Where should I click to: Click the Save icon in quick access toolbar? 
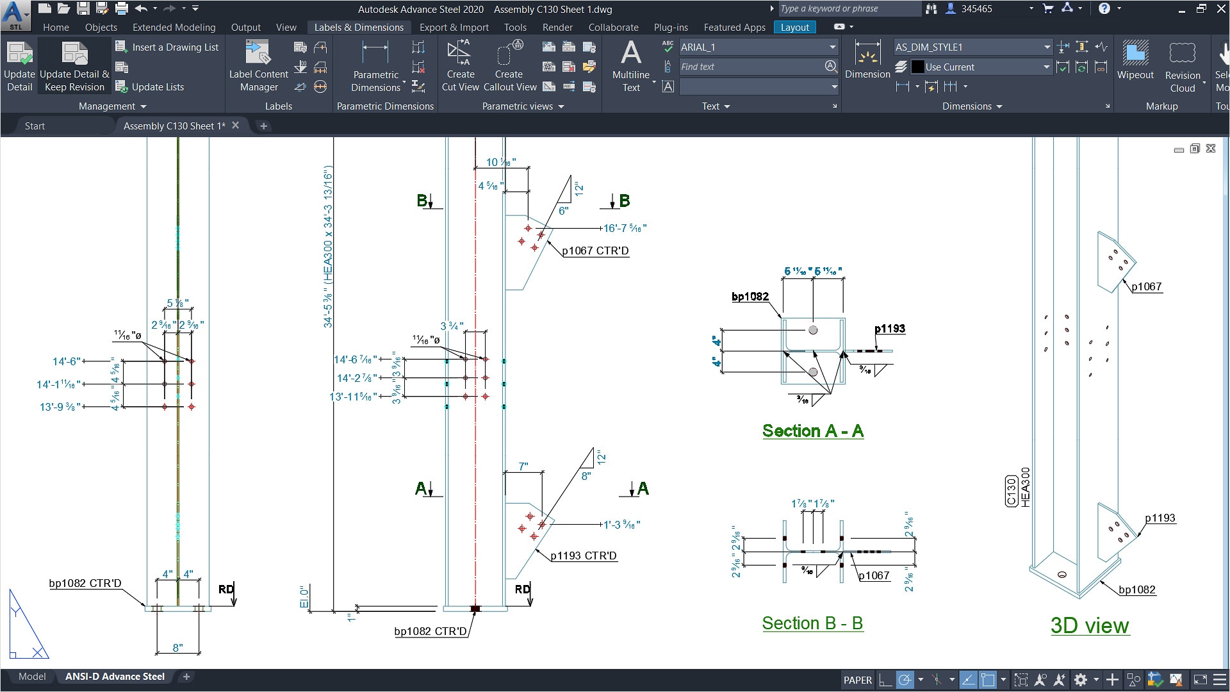tap(83, 9)
